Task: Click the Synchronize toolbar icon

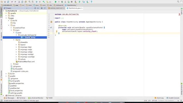Action: coord(8,2)
